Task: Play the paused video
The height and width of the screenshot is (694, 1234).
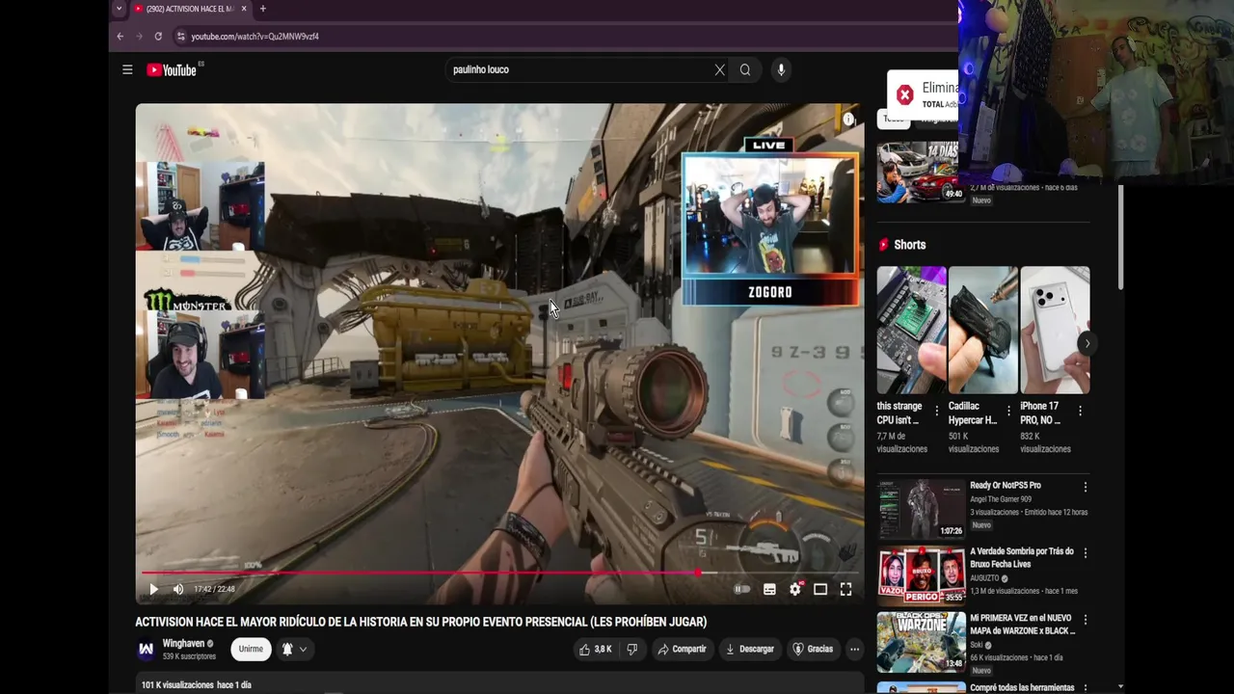Action: pos(153,589)
